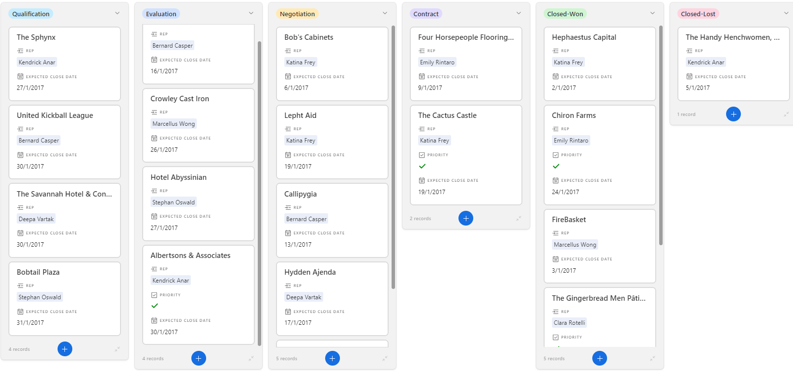
Task: Click the Qualification stack label
Action: click(x=30, y=14)
